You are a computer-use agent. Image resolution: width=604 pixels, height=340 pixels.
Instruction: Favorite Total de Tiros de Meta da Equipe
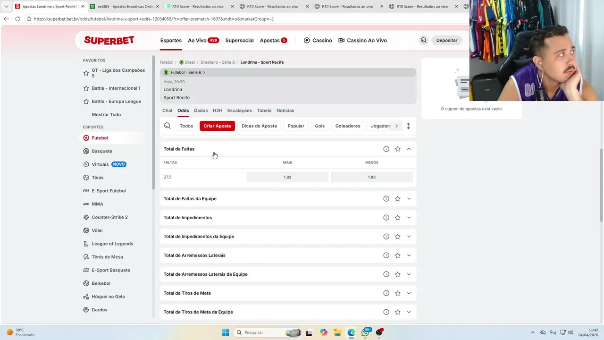(397, 312)
